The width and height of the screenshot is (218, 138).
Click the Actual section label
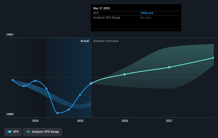[85, 41]
